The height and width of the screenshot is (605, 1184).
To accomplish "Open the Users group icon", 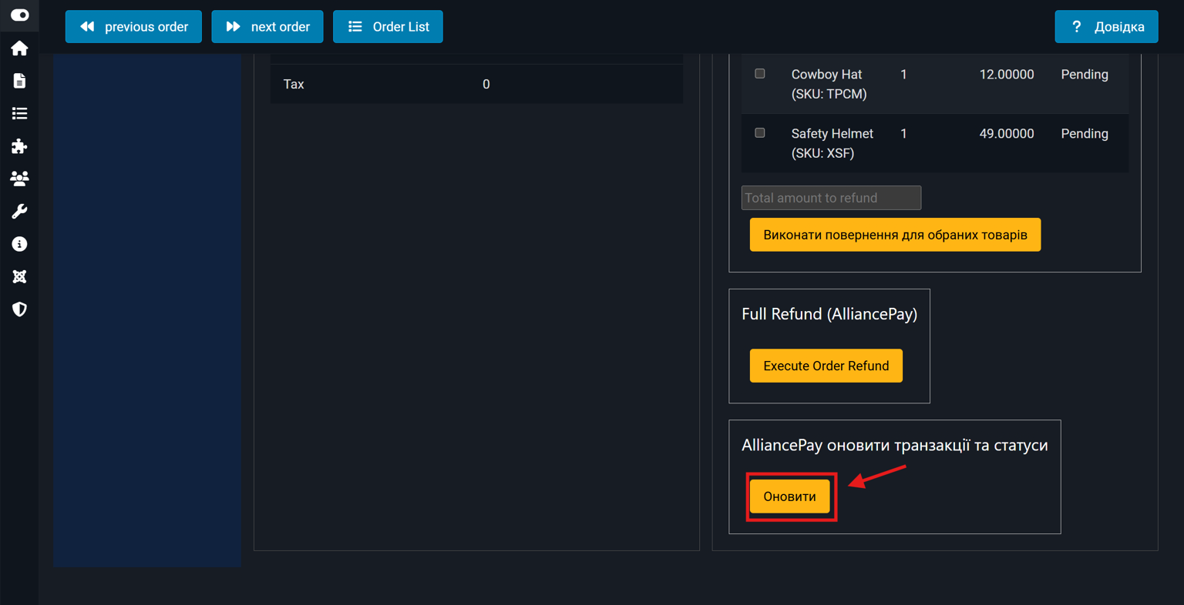I will (x=19, y=179).
